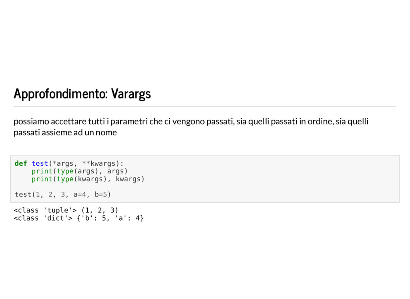This screenshot has width=410, height=299.
Task: Click the 'Approfondimento: Varargs' slide heading
Action: pos(82,94)
